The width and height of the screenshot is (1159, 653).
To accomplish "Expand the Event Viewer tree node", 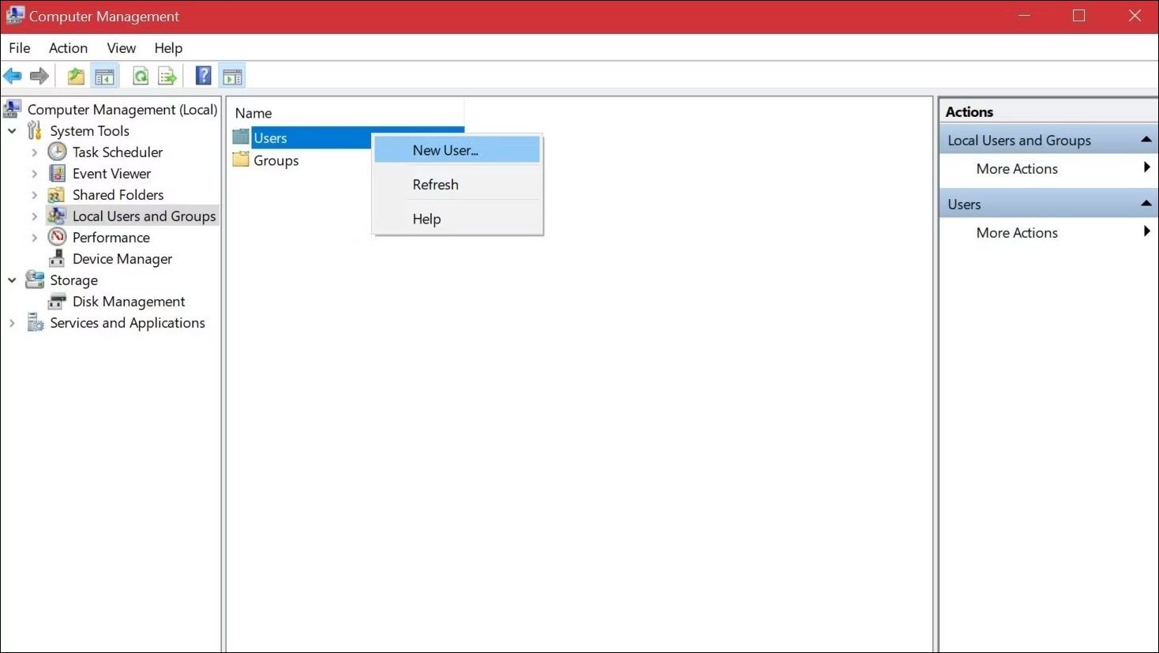I will pos(34,174).
